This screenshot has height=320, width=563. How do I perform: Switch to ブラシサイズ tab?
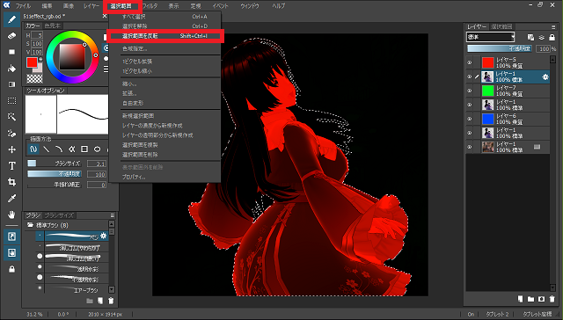[59, 215]
